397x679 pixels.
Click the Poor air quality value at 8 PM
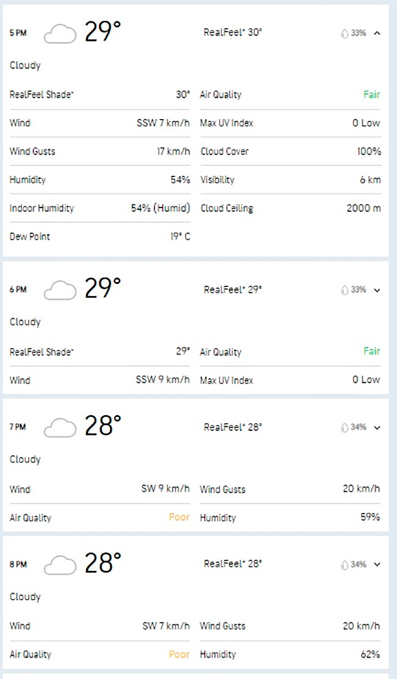click(x=179, y=654)
